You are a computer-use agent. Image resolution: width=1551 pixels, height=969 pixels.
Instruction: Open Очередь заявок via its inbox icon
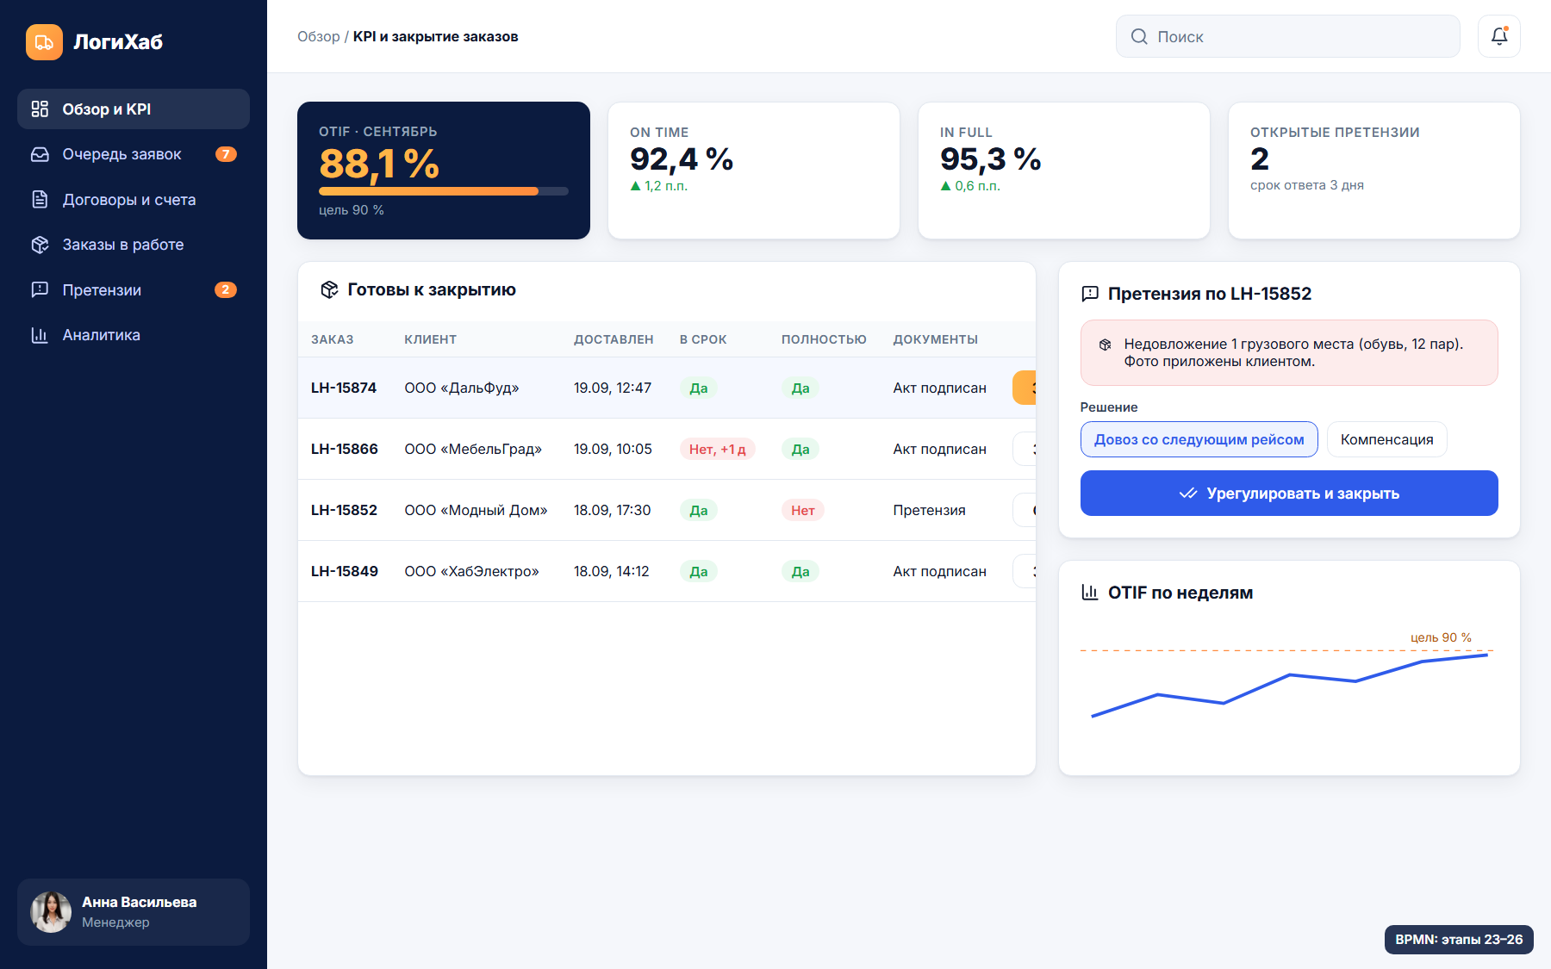tap(40, 154)
